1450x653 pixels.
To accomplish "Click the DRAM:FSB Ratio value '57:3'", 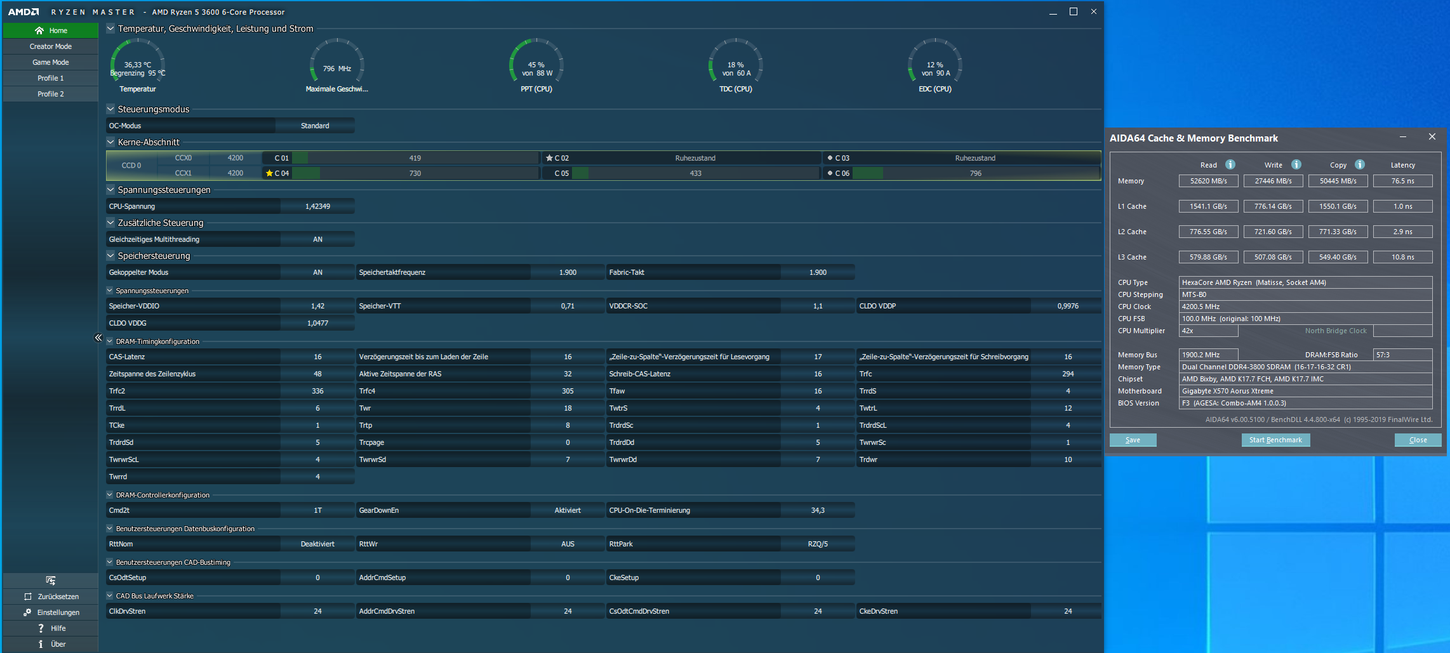I will click(x=1403, y=355).
